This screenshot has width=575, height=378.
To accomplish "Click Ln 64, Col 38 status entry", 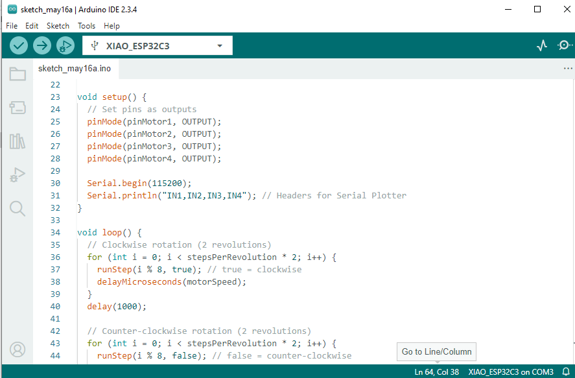I will (x=436, y=372).
